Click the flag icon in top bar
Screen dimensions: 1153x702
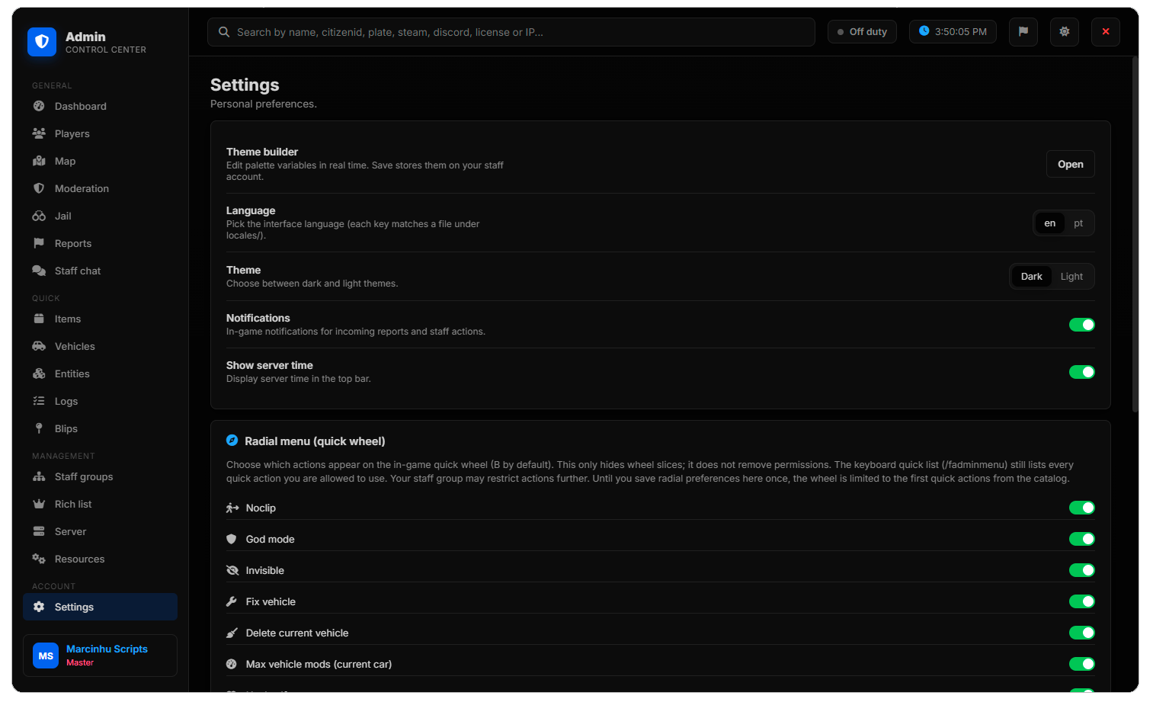click(1023, 32)
